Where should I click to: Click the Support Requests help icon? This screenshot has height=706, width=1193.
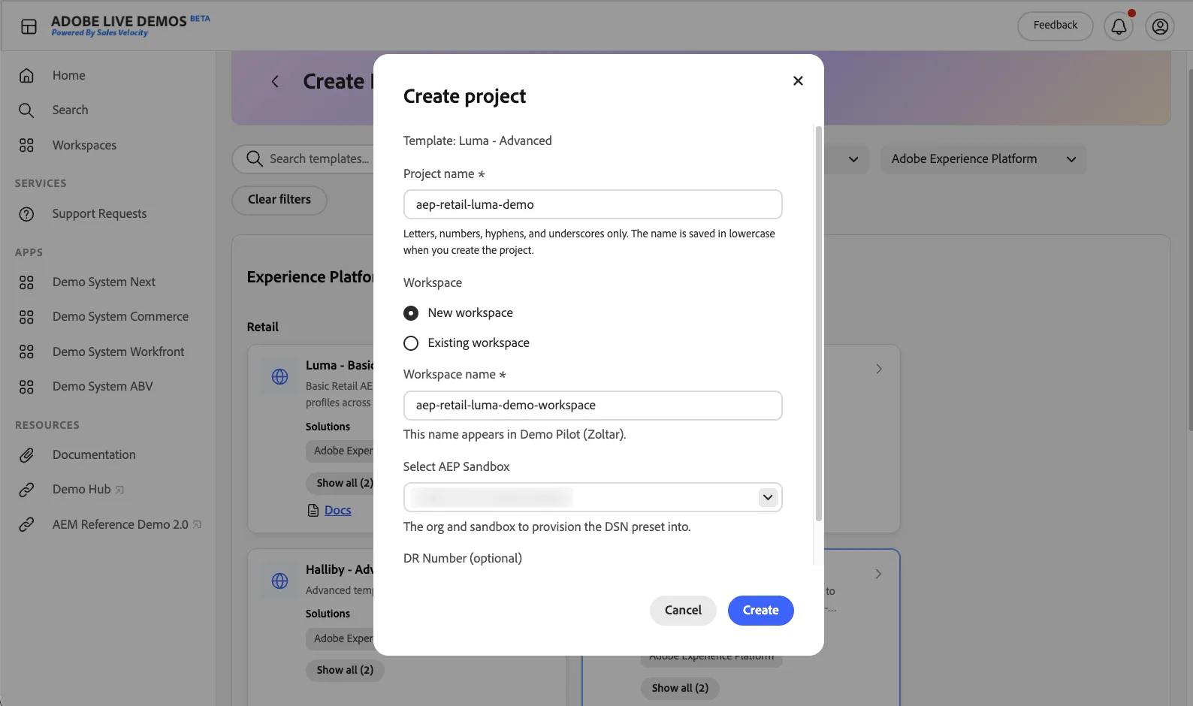(26, 214)
